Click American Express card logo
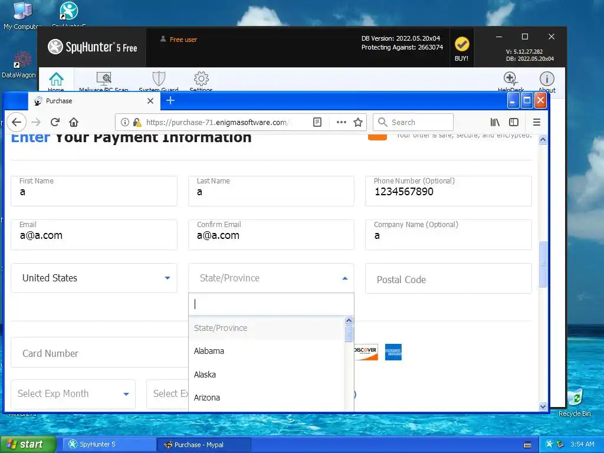 393,352
